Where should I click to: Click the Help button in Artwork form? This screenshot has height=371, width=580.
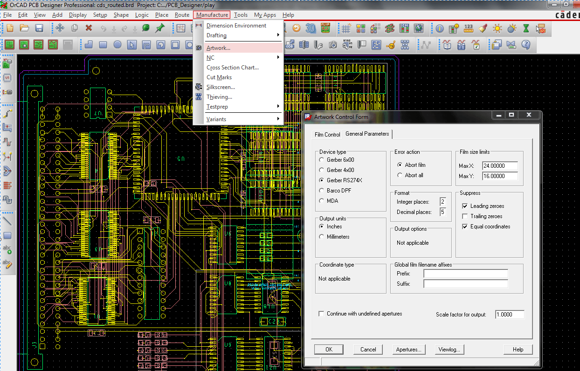518,350
